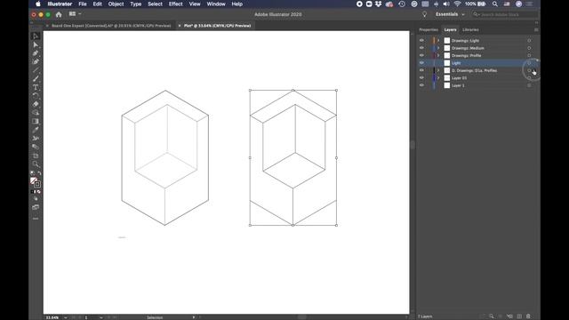This screenshot has width=569, height=320.
Task: Click the Discover lightbulb icon
Action: (x=424, y=14)
